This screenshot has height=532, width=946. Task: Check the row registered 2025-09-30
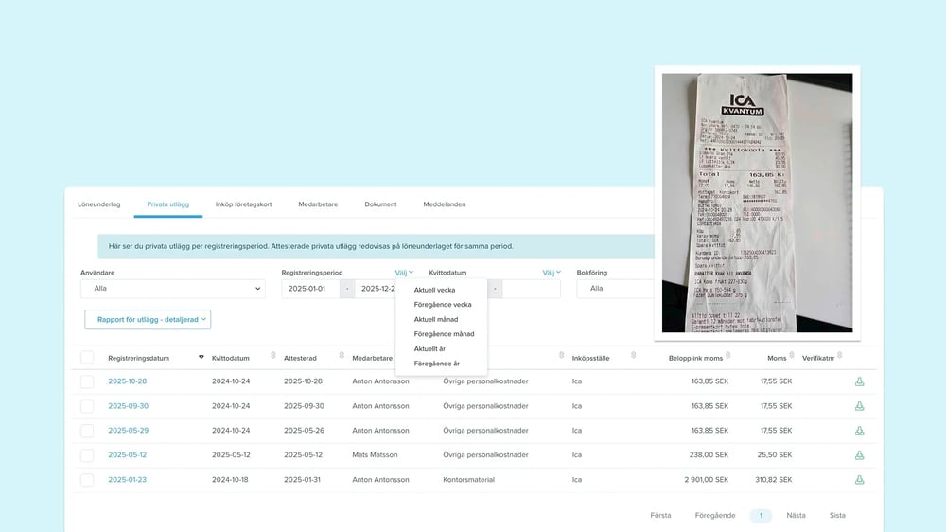[87, 406]
